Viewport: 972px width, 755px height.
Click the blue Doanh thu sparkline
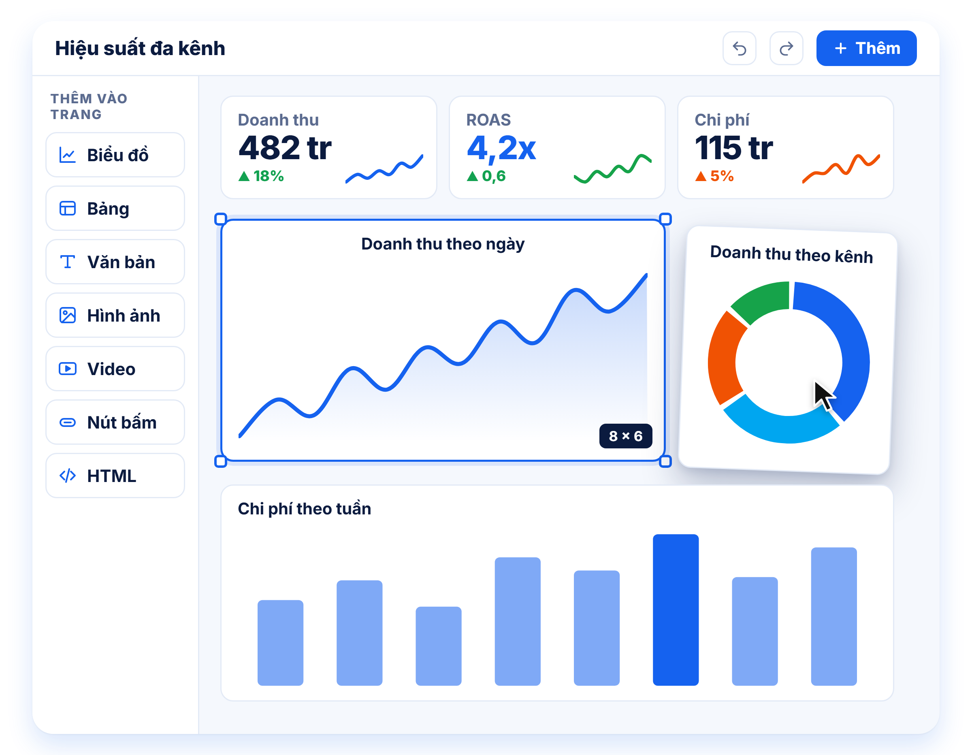384,169
